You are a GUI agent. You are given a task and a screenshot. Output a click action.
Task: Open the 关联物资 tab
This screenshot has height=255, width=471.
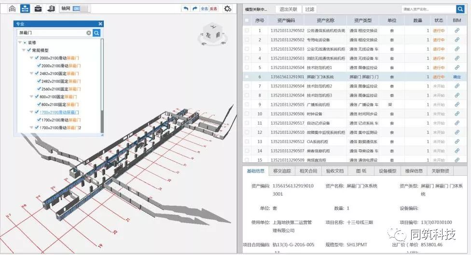(441, 171)
